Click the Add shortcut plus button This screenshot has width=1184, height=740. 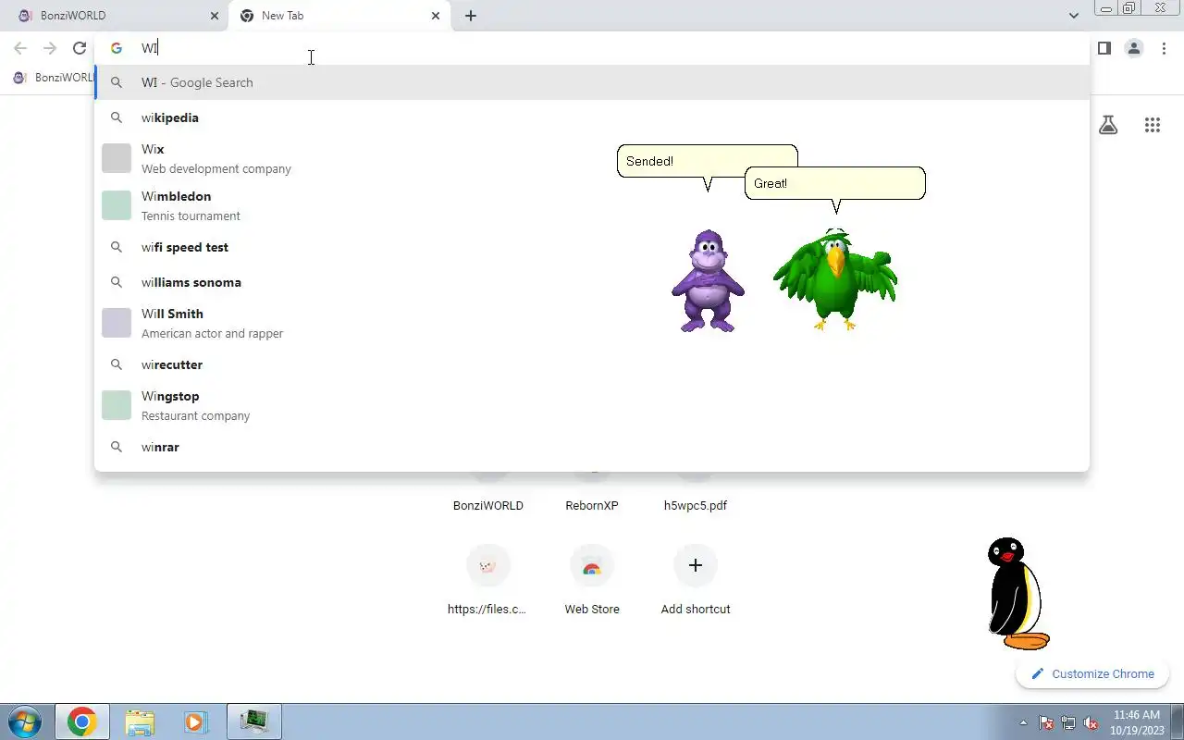(696, 565)
